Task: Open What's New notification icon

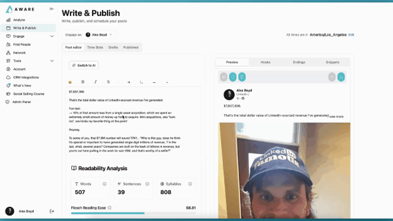Action: pyautogui.click(x=8, y=85)
